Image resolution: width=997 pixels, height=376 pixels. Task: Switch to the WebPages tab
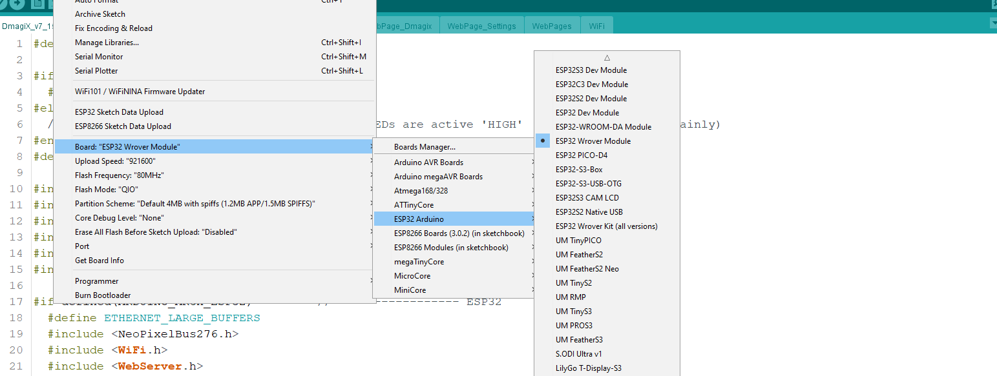(552, 26)
